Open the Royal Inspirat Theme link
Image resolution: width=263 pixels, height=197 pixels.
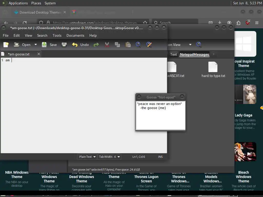(245, 64)
